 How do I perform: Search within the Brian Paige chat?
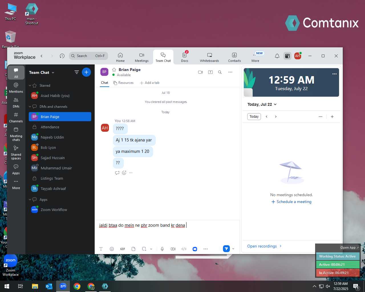coord(220,72)
